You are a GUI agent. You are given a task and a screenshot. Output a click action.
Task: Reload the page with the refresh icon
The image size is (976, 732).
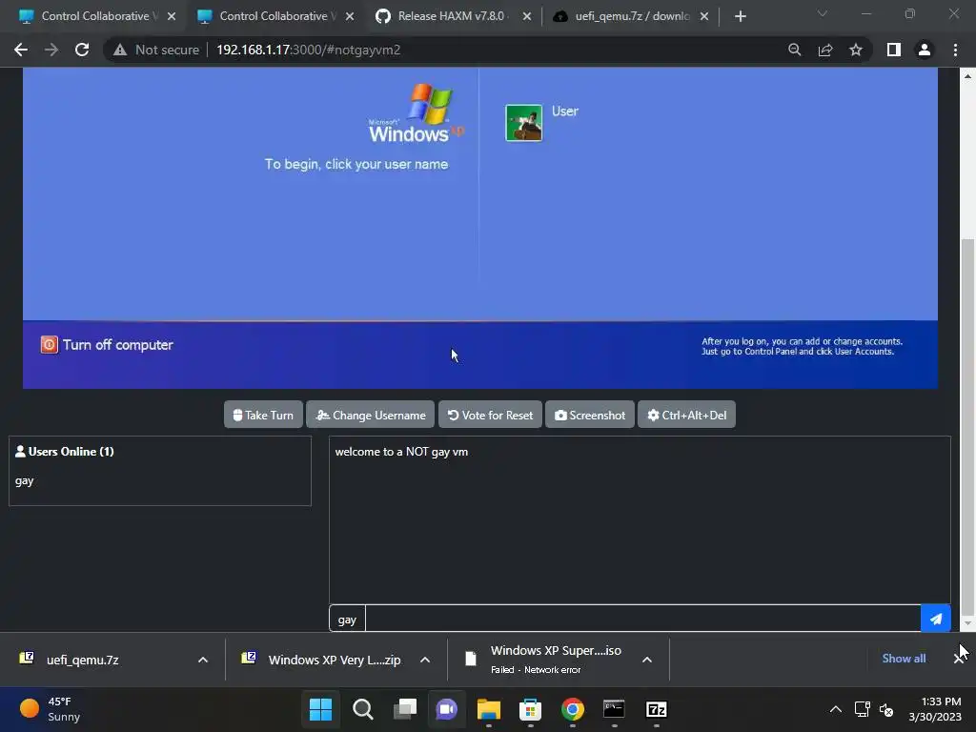(x=82, y=50)
